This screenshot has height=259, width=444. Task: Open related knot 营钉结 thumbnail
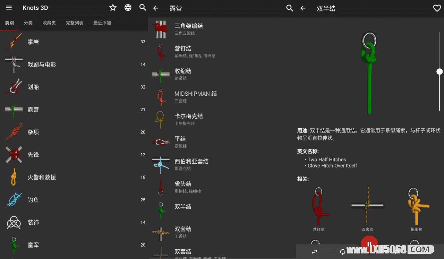[318, 209]
